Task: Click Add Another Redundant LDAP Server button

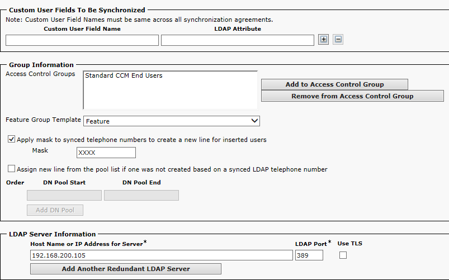Action: [126, 269]
